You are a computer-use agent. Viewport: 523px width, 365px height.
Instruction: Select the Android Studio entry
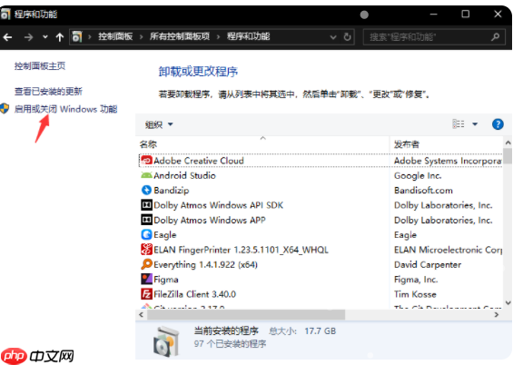[x=185, y=175]
